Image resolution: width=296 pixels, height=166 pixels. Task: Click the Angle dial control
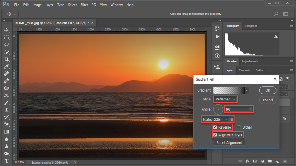[218, 109]
